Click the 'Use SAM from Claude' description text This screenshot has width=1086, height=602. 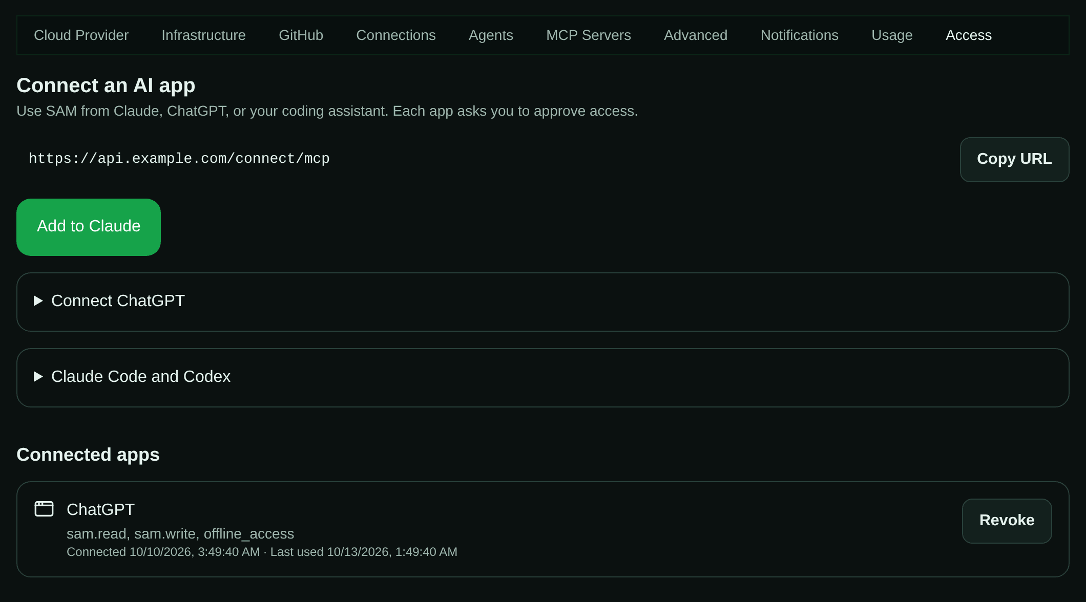[x=327, y=111]
